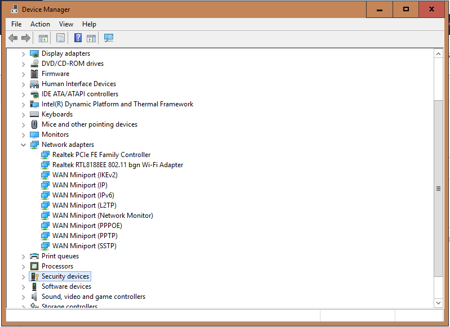Click the Display adapters icon
Image resolution: width=450 pixels, height=327 pixels.
click(34, 53)
